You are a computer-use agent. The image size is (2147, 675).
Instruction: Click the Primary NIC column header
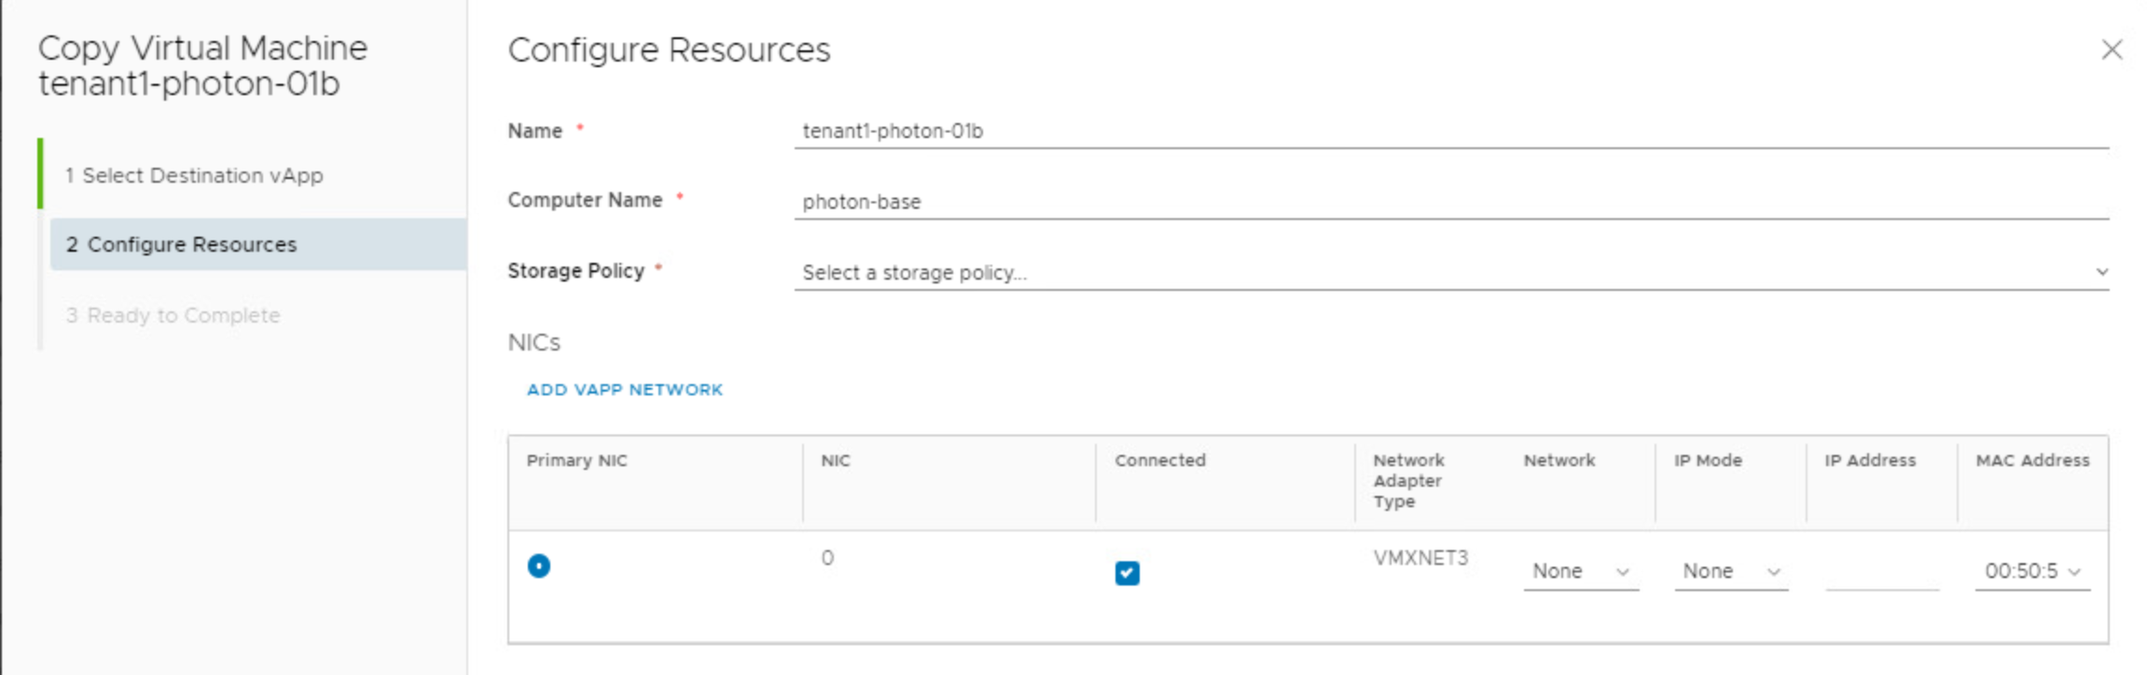coord(576,461)
